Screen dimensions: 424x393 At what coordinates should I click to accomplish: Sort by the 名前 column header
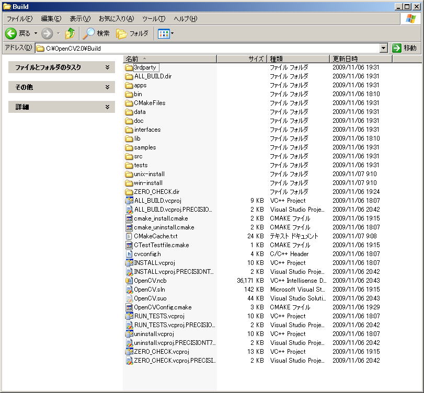pos(170,59)
